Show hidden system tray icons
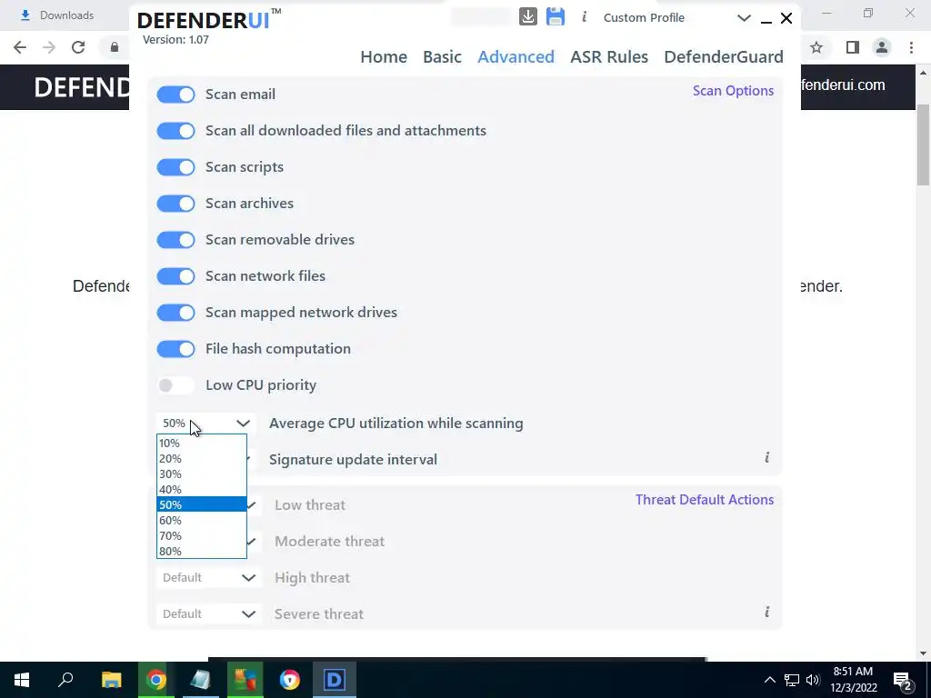The height and width of the screenshot is (698, 931). coord(769,680)
